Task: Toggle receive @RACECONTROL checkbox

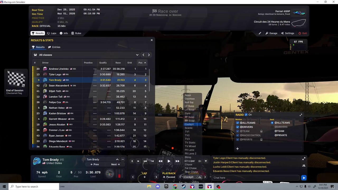Action: click(237, 135)
